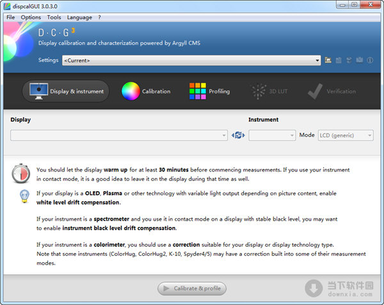Image resolution: width=384 pixels, height=305 pixels.
Task: Open the 3D LUT tab
Action: pos(269,91)
